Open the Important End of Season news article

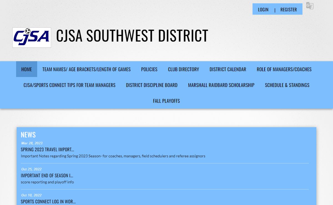pos(47,176)
